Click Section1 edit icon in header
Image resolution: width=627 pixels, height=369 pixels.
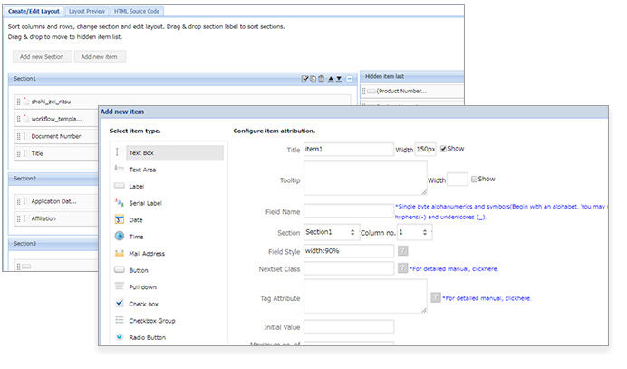304,79
